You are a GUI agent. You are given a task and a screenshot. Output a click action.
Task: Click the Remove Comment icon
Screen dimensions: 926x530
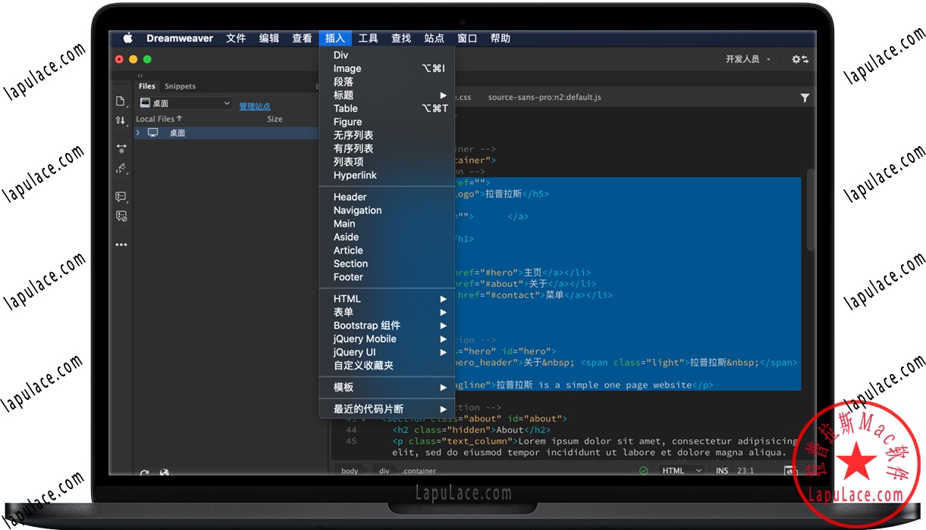[x=121, y=217]
